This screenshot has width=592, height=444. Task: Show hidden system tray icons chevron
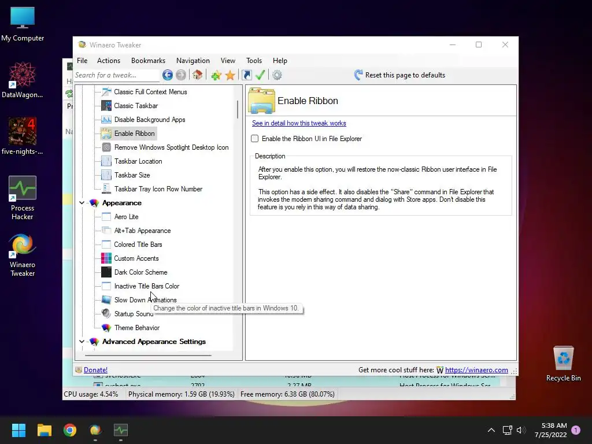(491, 430)
